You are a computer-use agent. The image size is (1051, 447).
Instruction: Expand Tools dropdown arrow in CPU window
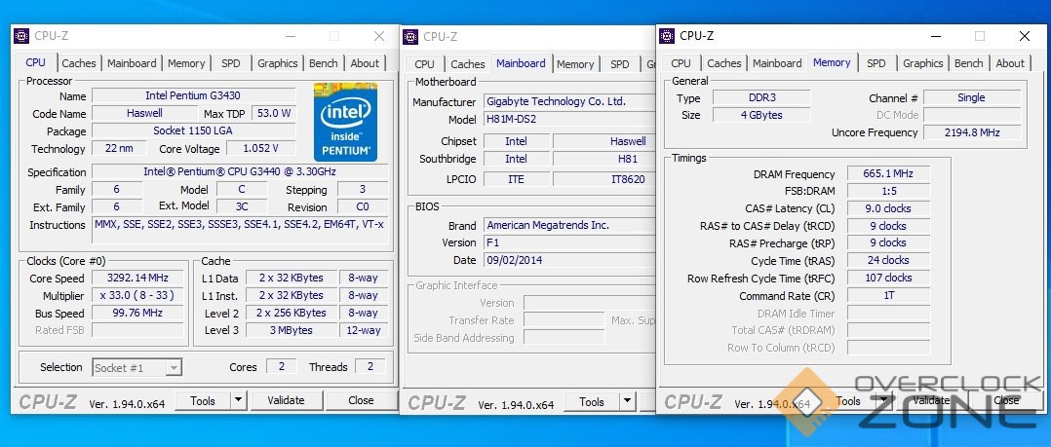pos(239,401)
